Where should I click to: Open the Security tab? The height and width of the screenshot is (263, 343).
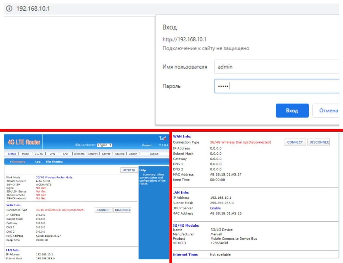(x=93, y=154)
